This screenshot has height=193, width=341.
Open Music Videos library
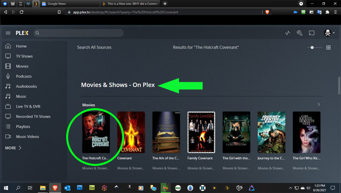click(27, 136)
